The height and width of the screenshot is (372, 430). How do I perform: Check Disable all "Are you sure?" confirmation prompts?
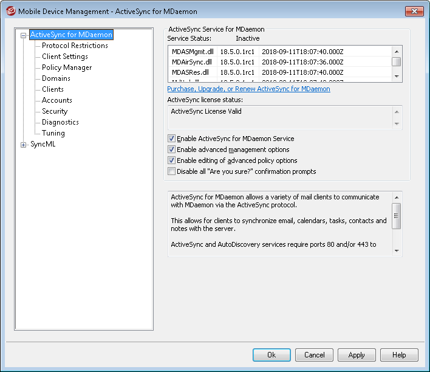171,171
